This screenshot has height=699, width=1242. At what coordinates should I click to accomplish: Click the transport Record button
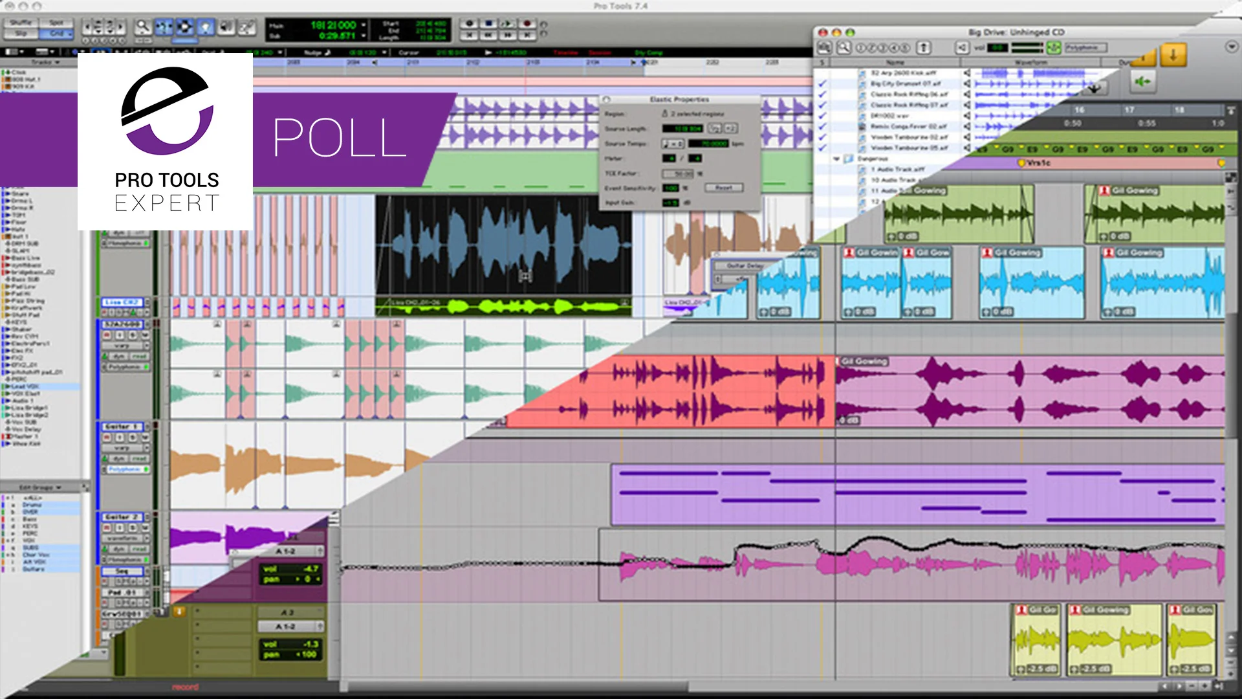coord(527,23)
